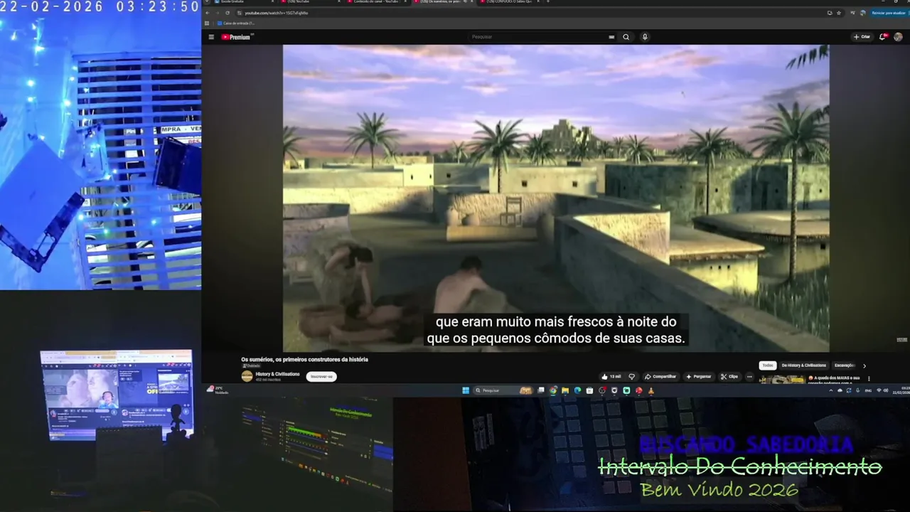Open Task View on taskbar

click(x=541, y=390)
